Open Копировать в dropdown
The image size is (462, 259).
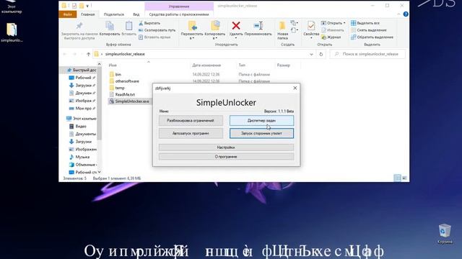(215, 29)
